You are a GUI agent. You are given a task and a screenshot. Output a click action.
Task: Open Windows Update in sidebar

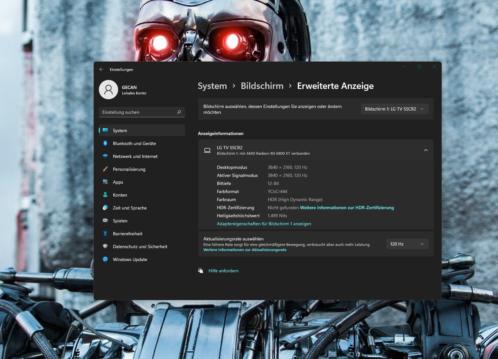point(142,259)
